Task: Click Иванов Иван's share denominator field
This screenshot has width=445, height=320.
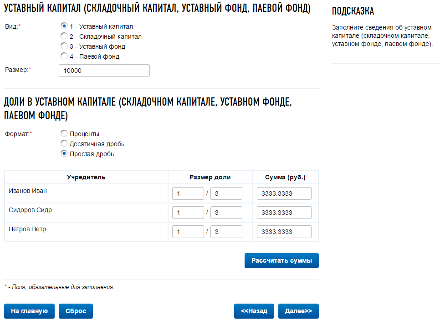Action: point(226,193)
